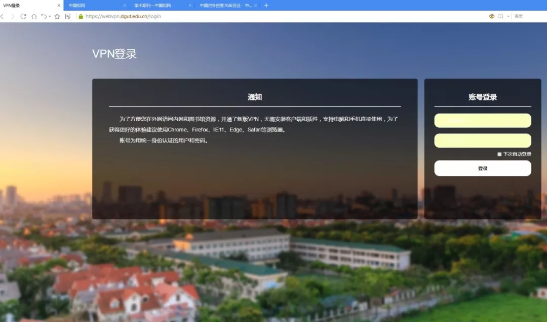Click the 账号为用统一身份认证的用户和密码 line

(164, 140)
